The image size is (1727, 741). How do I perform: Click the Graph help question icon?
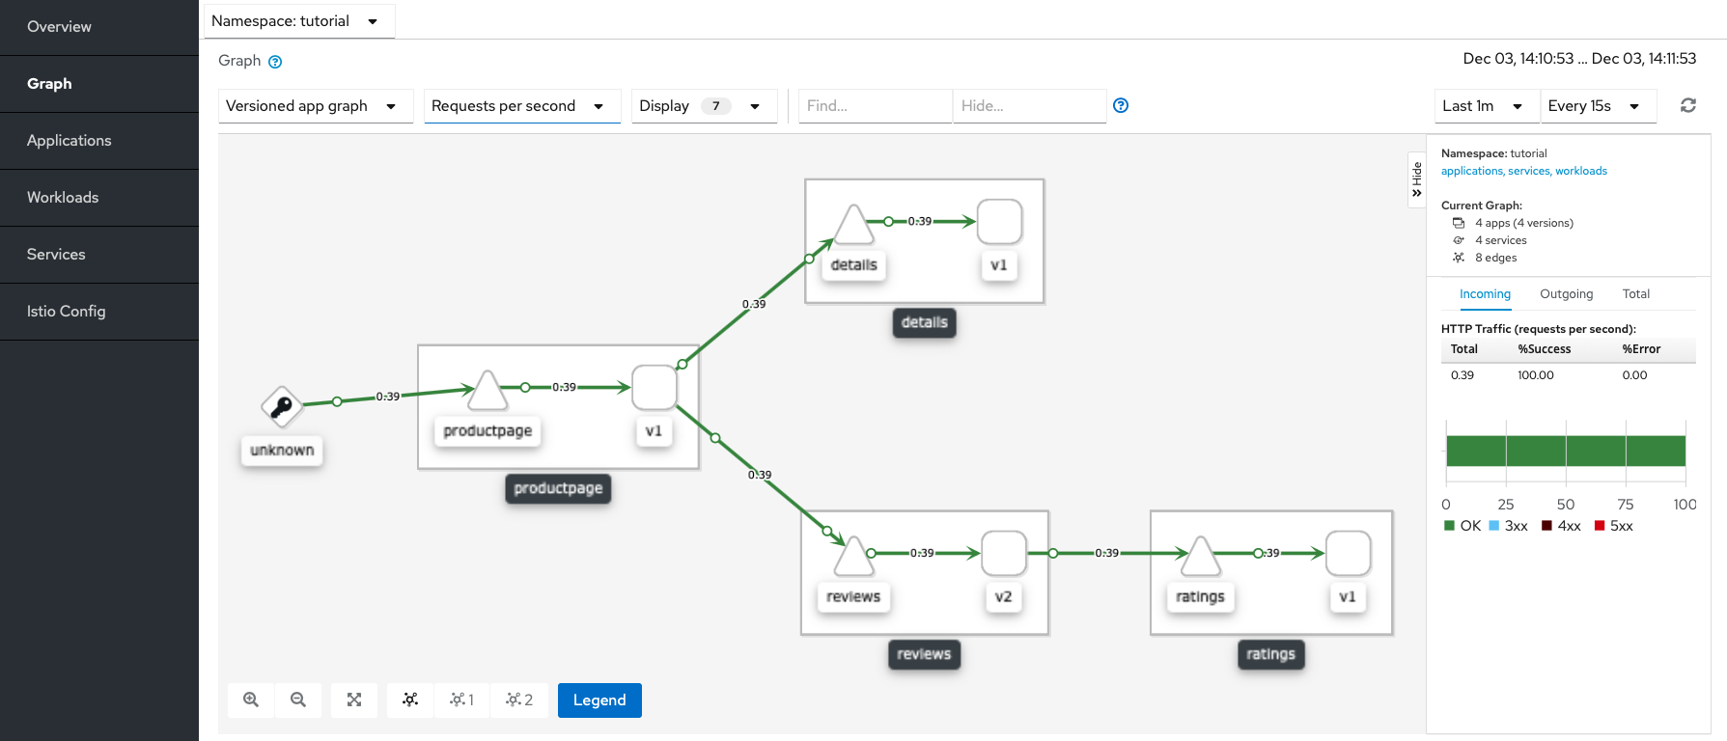[x=275, y=62]
